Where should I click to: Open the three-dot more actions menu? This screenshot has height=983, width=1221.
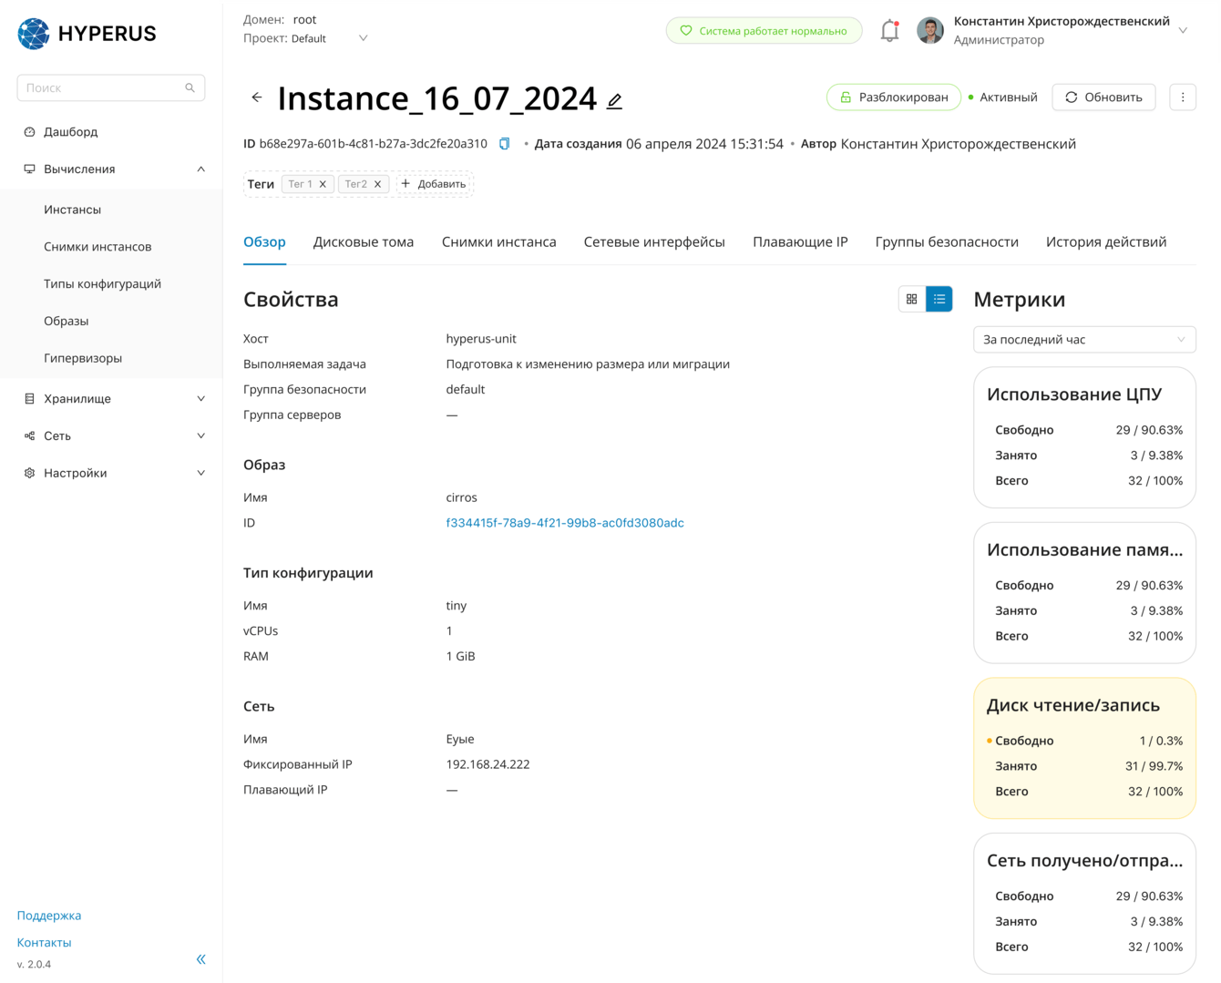point(1183,97)
